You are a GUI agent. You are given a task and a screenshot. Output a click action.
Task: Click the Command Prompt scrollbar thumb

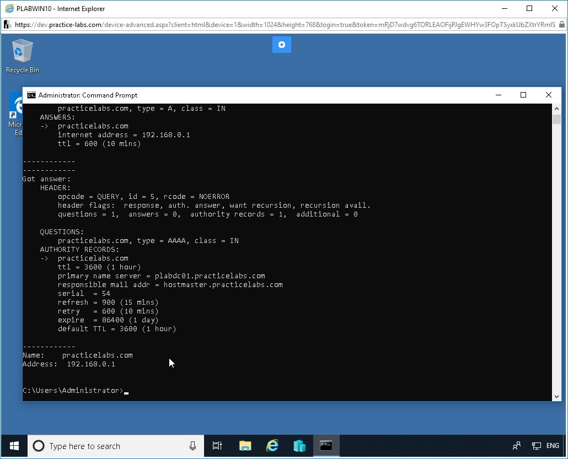557,119
